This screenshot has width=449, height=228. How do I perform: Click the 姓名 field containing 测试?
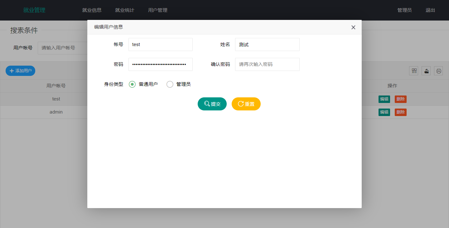point(267,44)
